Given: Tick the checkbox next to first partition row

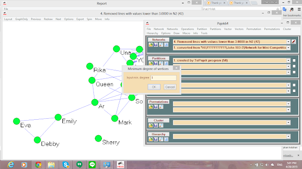Looking at the screenshot, I should point(294,61).
